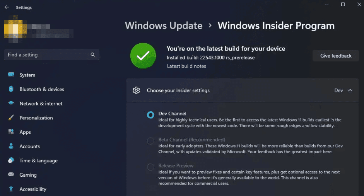Open the Latest build notes link

(186, 66)
